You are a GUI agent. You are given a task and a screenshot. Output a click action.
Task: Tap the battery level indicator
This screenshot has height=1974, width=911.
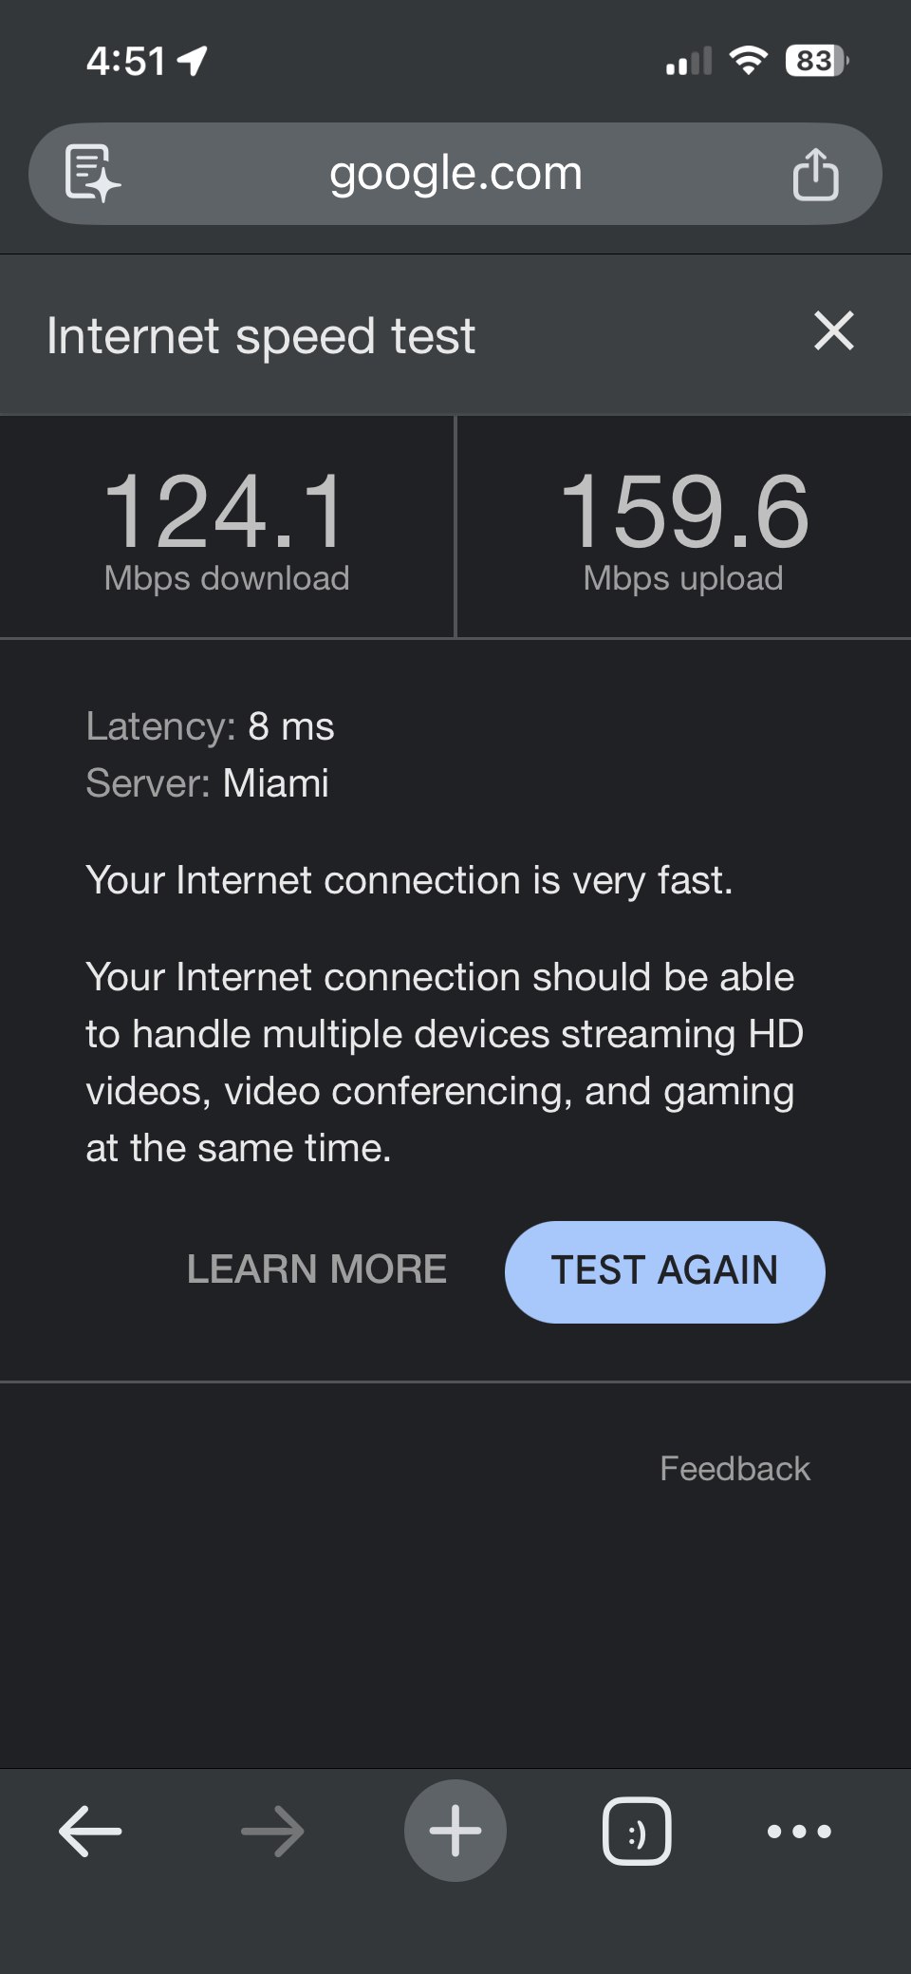816,62
